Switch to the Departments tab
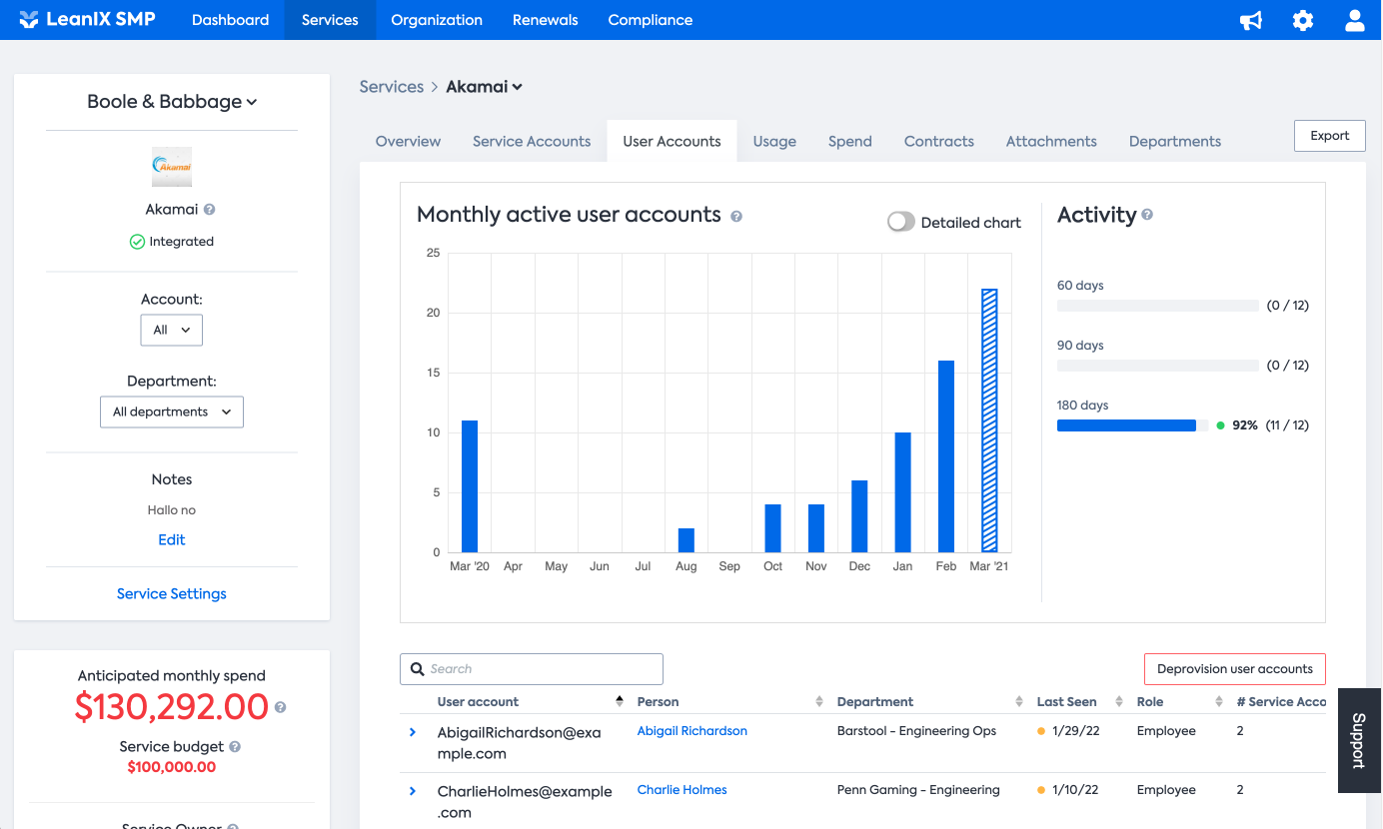The height and width of the screenshot is (829, 1383). pos(1175,141)
